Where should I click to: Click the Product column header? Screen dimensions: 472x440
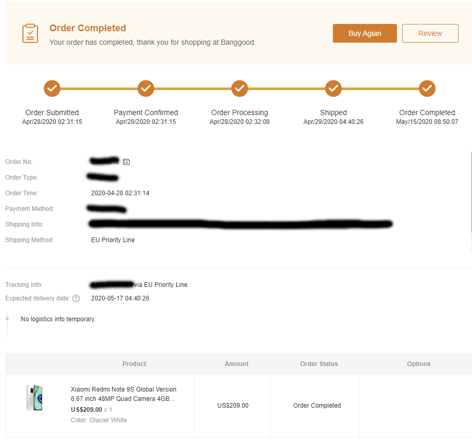pyautogui.click(x=134, y=364)
